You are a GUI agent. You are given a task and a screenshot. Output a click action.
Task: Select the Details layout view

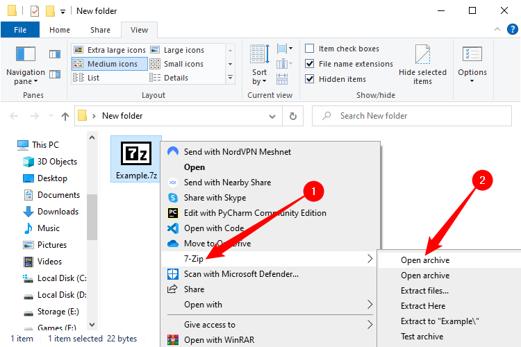(x=175, y=78)
